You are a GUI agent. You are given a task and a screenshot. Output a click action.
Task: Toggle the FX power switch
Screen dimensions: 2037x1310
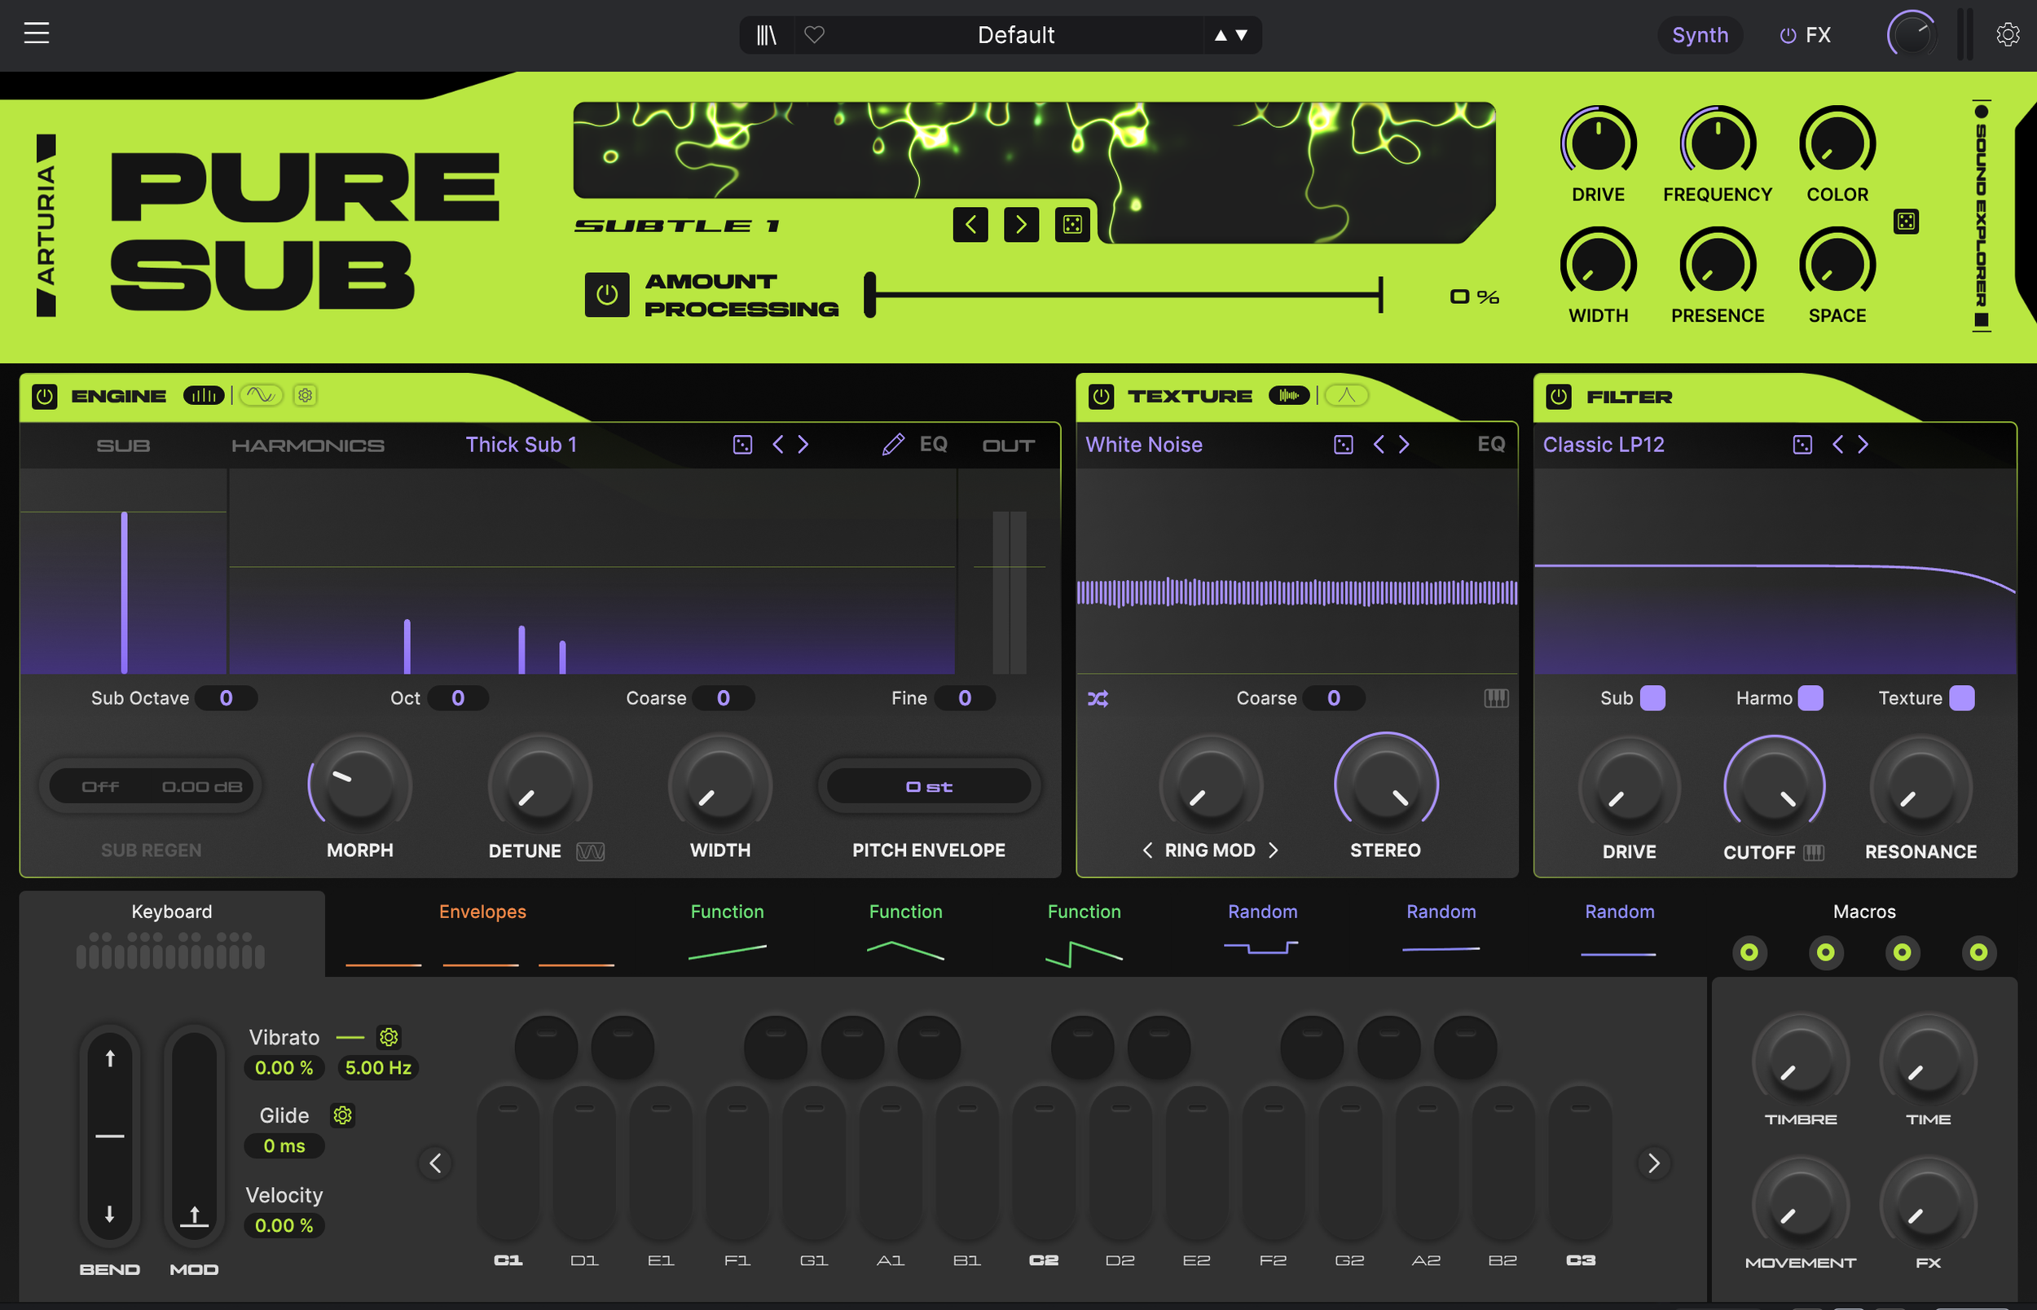(1788, 35)
